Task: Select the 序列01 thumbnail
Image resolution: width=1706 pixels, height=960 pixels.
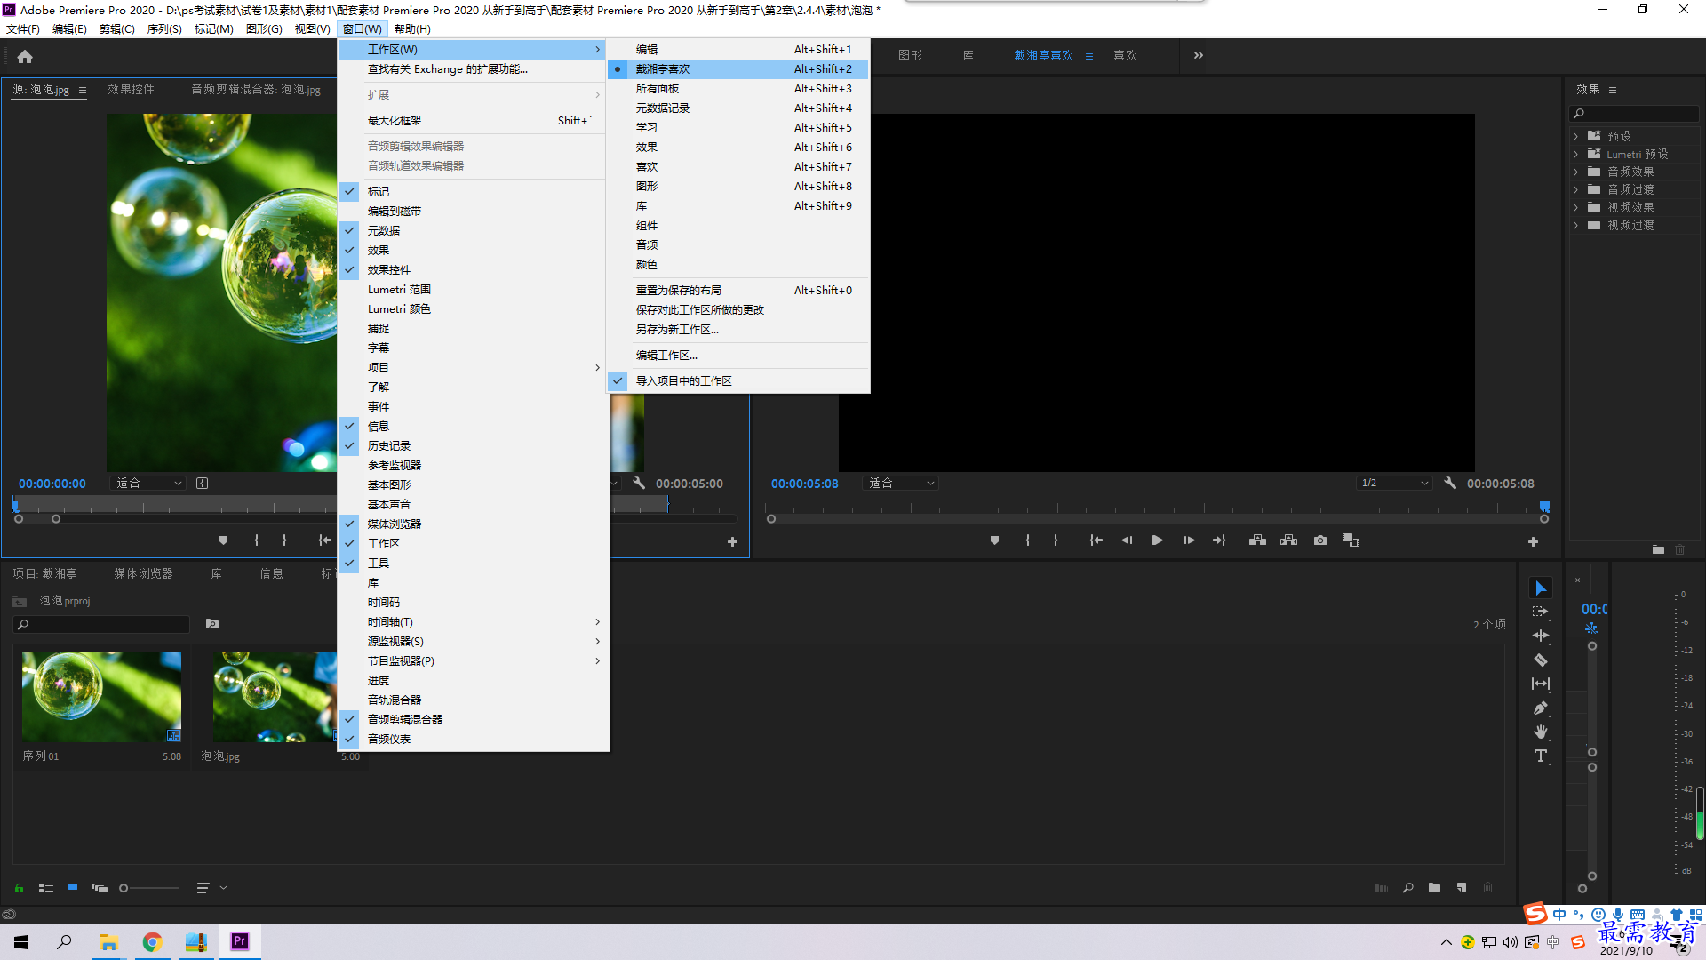Action: (x=101, y=697)
